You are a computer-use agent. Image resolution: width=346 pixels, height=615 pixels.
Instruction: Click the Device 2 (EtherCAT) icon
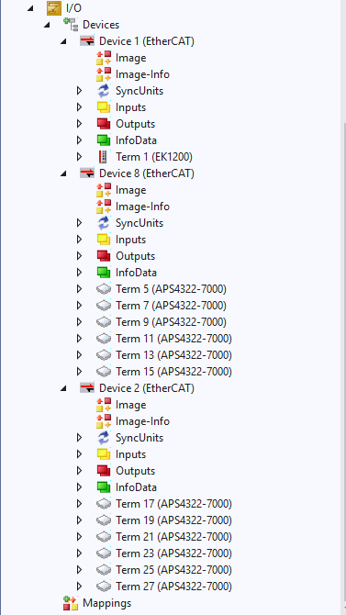coord(87,388)
